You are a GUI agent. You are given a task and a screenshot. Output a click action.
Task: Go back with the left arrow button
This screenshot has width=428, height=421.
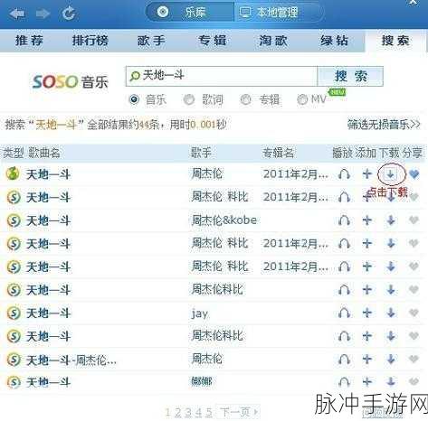tap(16, 14)
